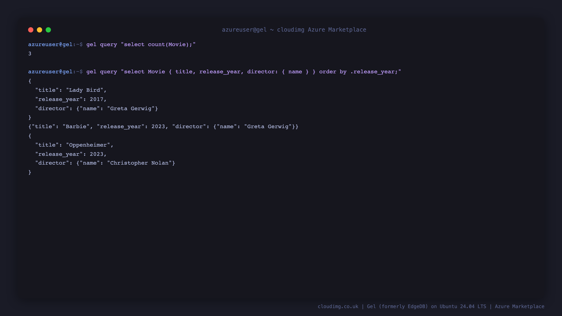Click the count result '3'
Image resolution: width=562 pixels, height=316 pixels.
30,54
